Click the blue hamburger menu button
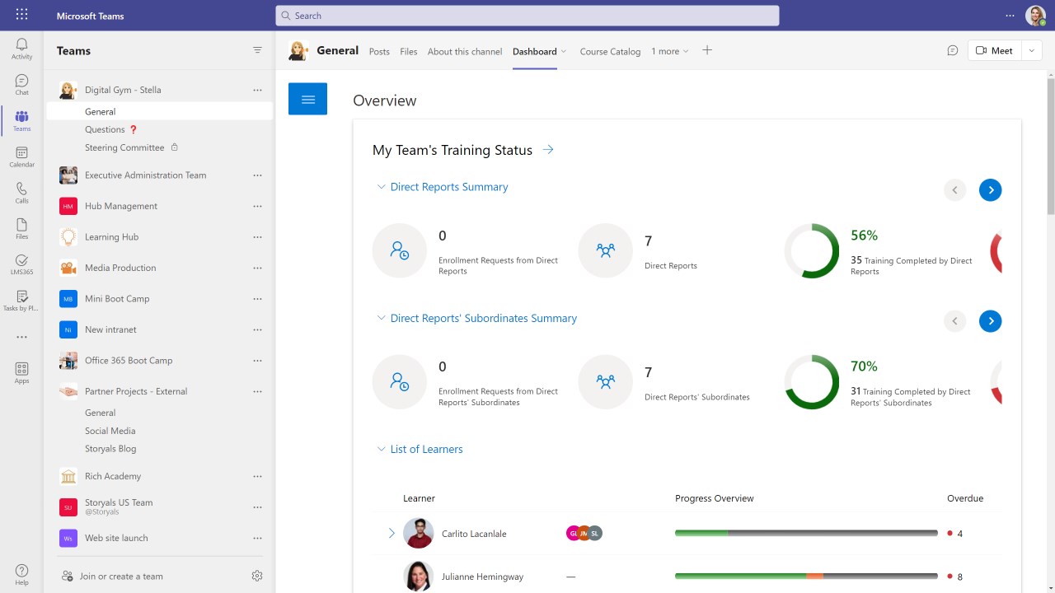 tap(307, 99)
